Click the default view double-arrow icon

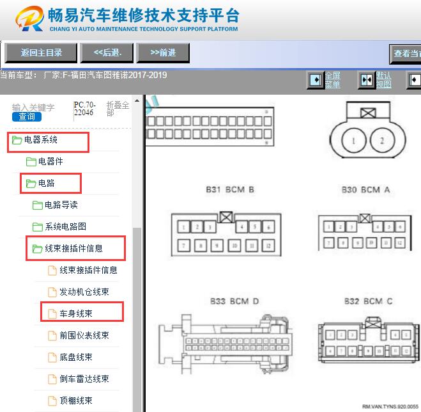pos(366,80)
